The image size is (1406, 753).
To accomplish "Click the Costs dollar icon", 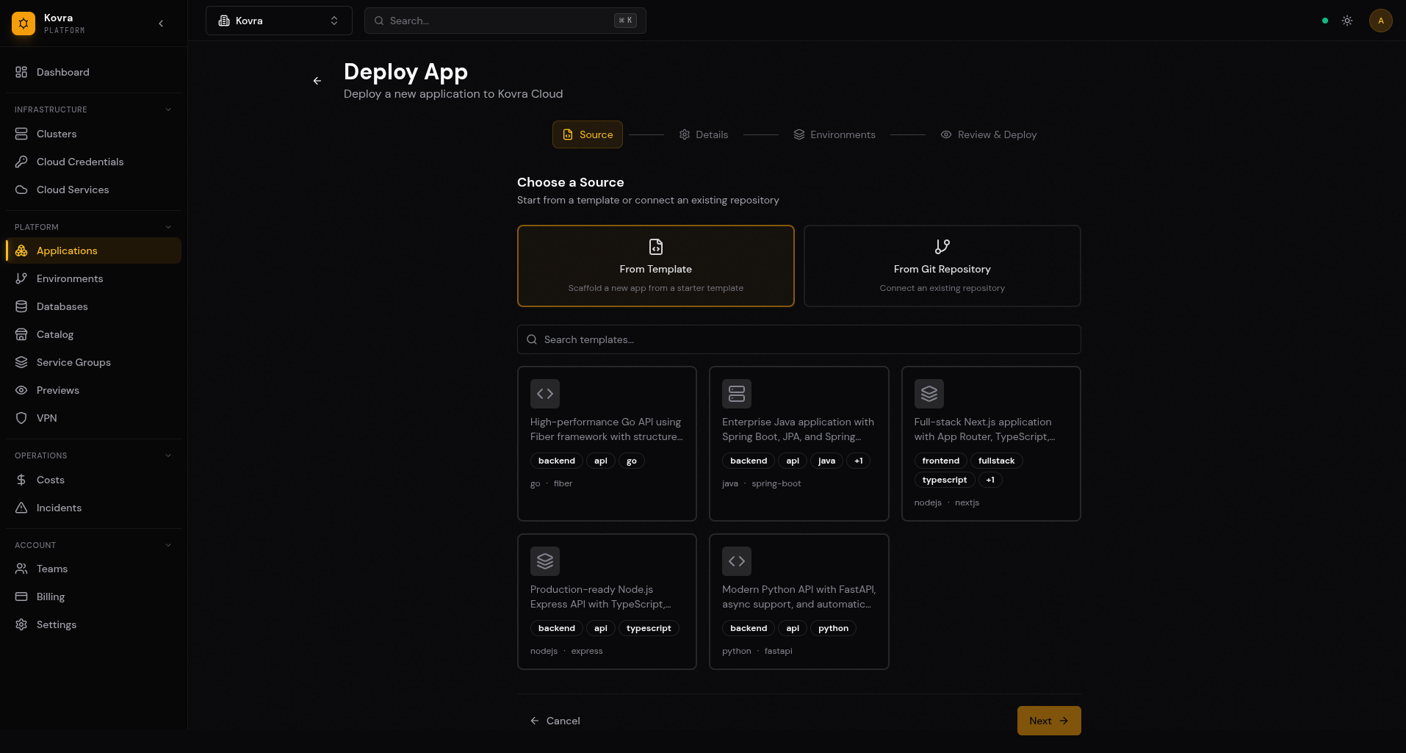I will (21, 480).
